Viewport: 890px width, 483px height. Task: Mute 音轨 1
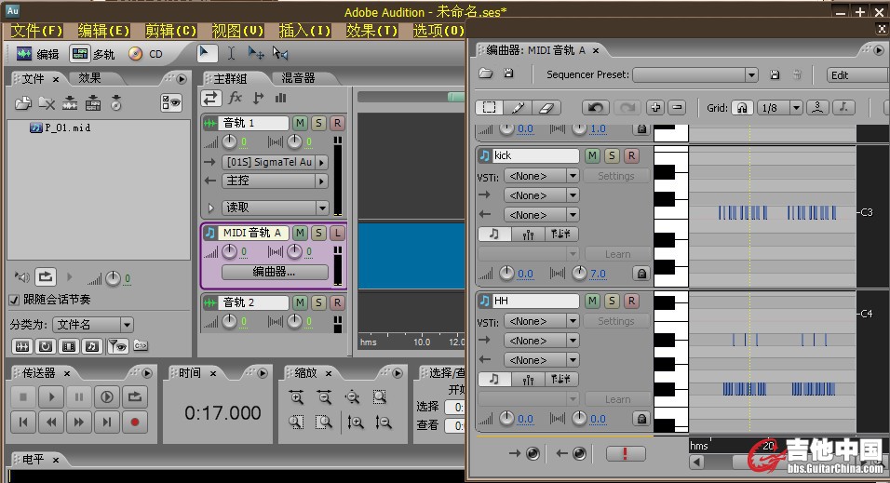click(x=300, y=123)
